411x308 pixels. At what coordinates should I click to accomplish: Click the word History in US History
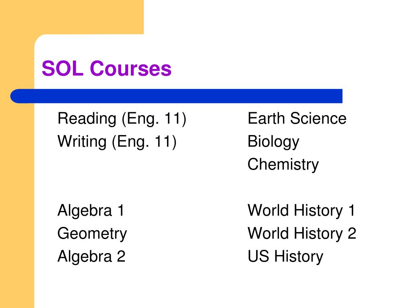click(x=299, y=257)
